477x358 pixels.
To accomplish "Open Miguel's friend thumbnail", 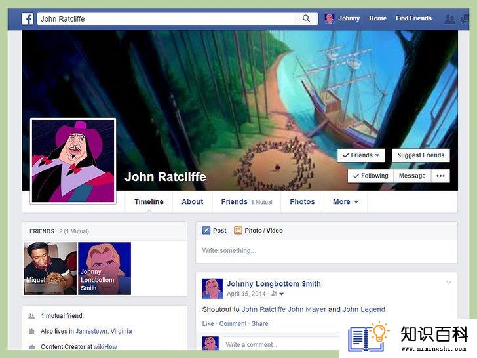I will [50, 268].
